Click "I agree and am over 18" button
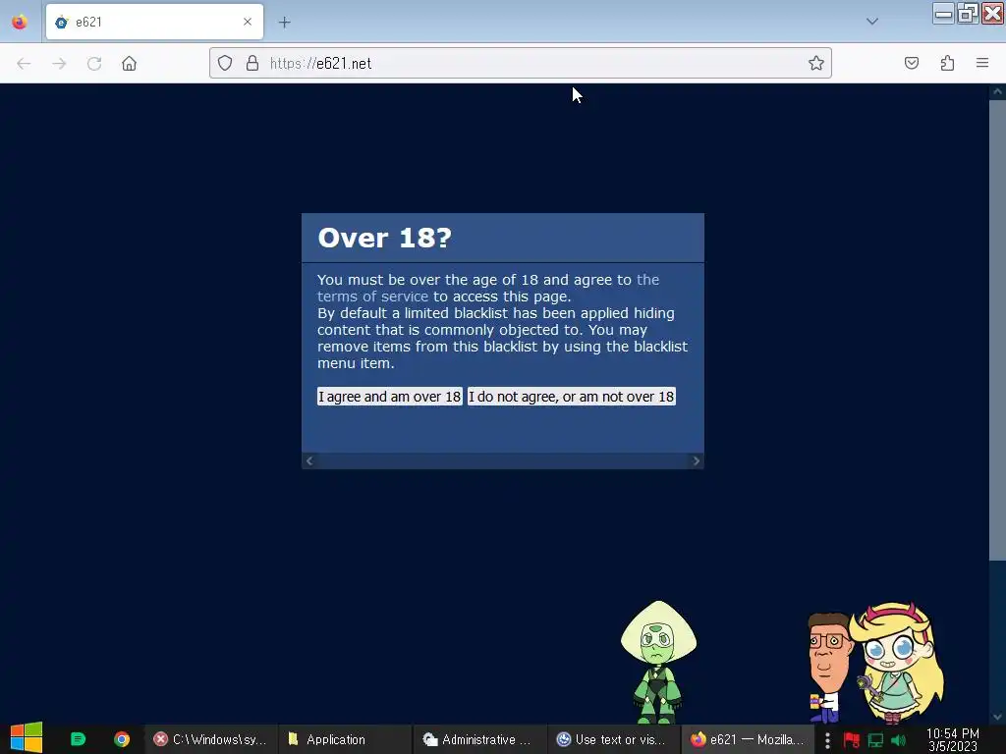Viewport: 1006px width, 754px height. pos(389,397)
